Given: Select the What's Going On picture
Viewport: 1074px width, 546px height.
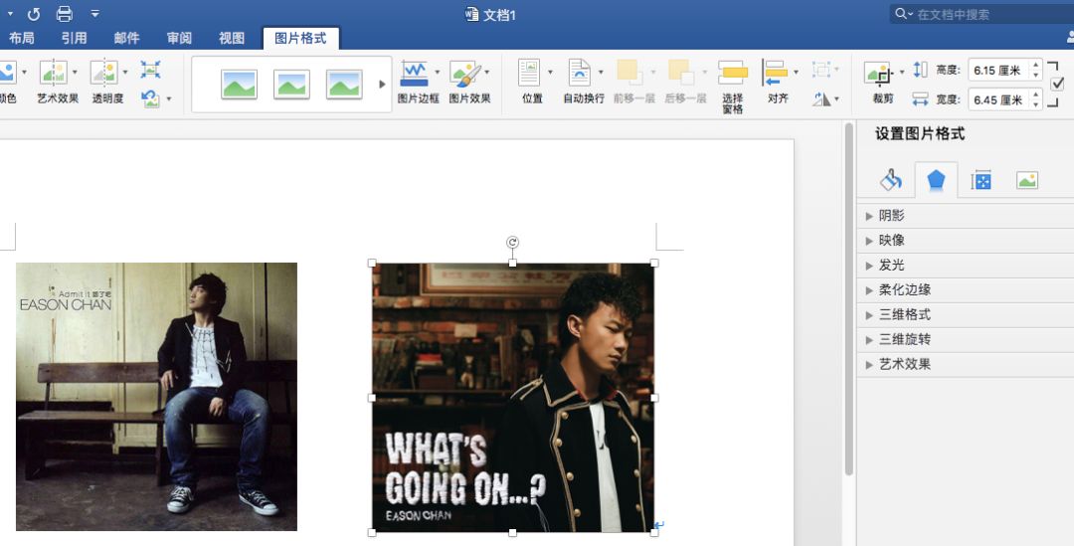Looking at the screenshot, I should pyautogui.click(x=513, y=398).
